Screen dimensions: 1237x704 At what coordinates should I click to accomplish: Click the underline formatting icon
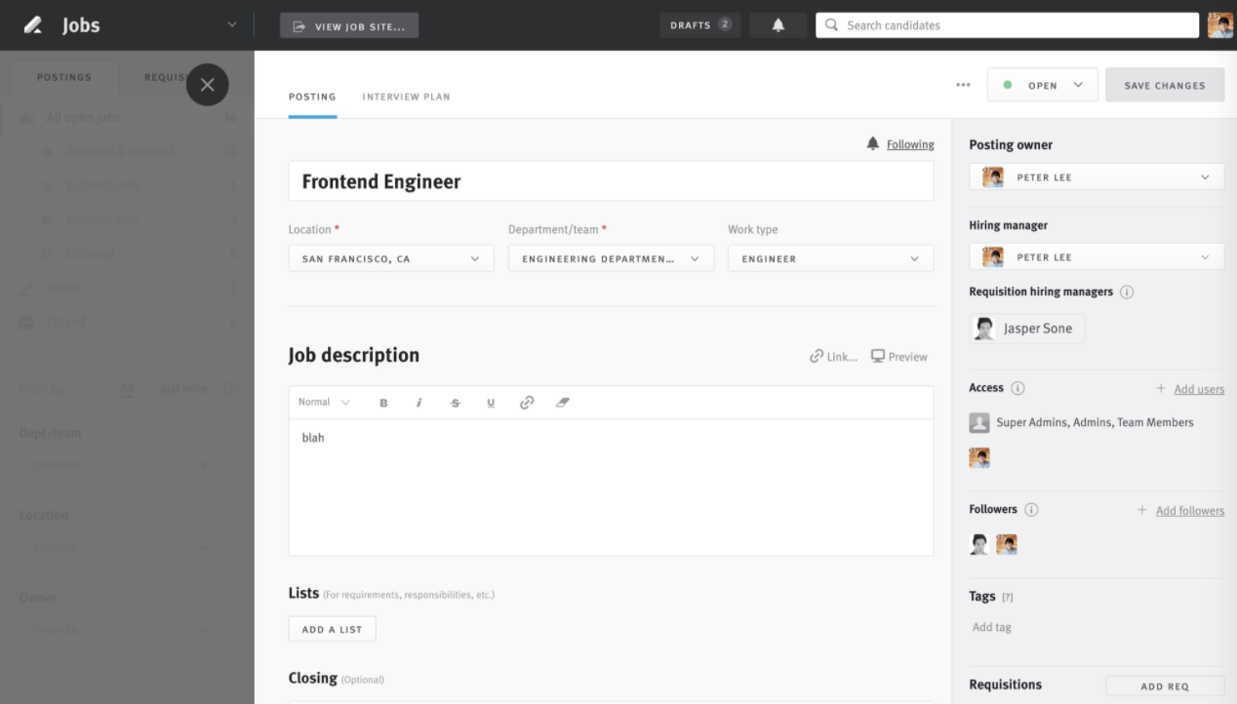(491, 403)
